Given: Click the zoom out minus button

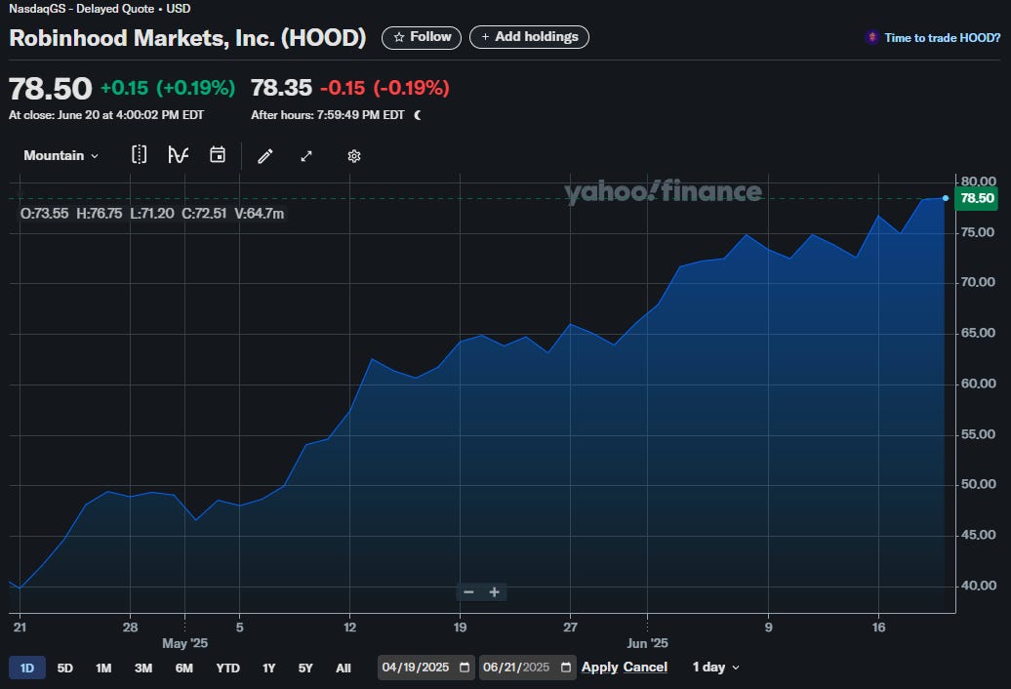Looking at the screenshot, I should [468, 591].
